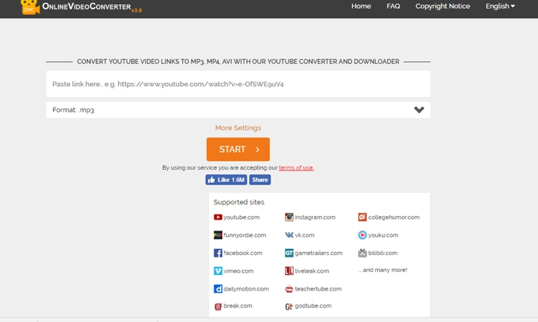Click the collegehumor.com text
Image resolution: width=538 pixels, height=322 pixels.
[394, 217]
